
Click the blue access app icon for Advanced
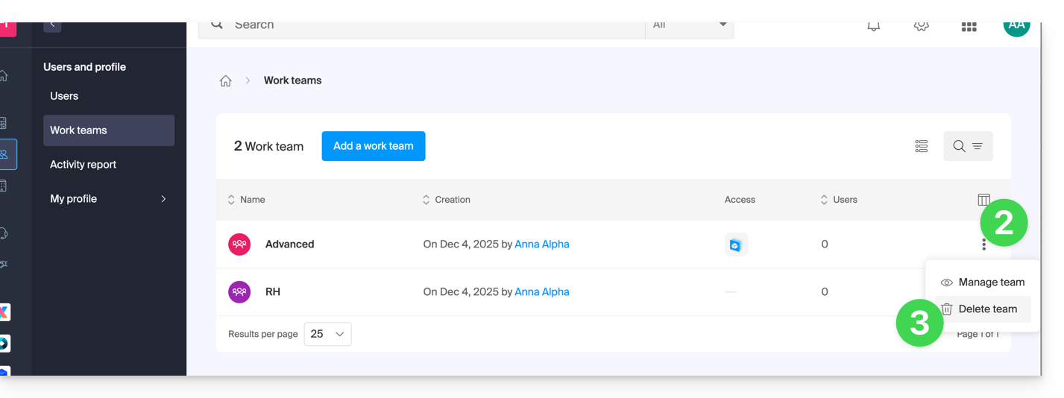[736, 244]
